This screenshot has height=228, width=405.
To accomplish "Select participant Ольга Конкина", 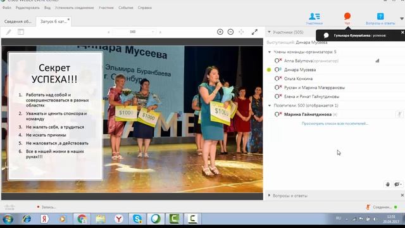I will [298, 79].
